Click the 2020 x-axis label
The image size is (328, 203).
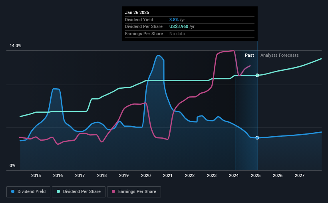click(146, 175)
